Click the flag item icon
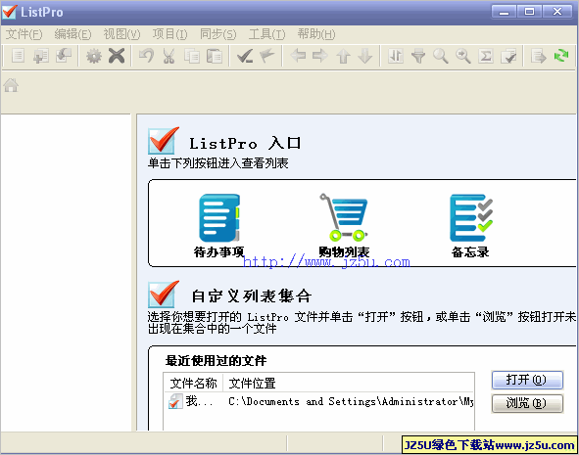The image size is (579, 455). pos(267,56)
